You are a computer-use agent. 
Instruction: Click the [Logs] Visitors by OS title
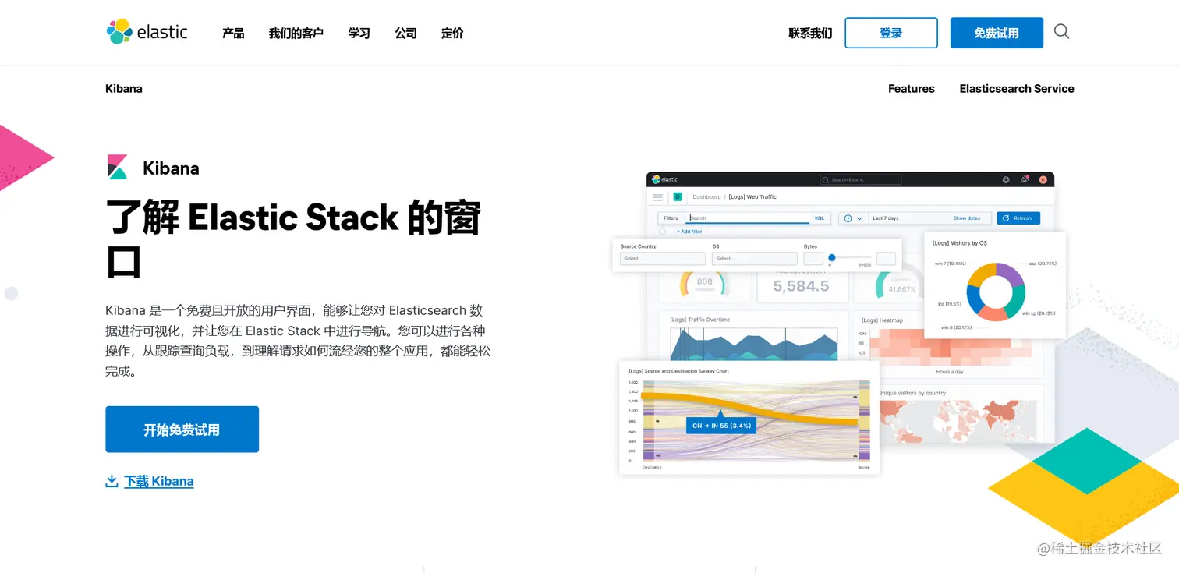960,243
